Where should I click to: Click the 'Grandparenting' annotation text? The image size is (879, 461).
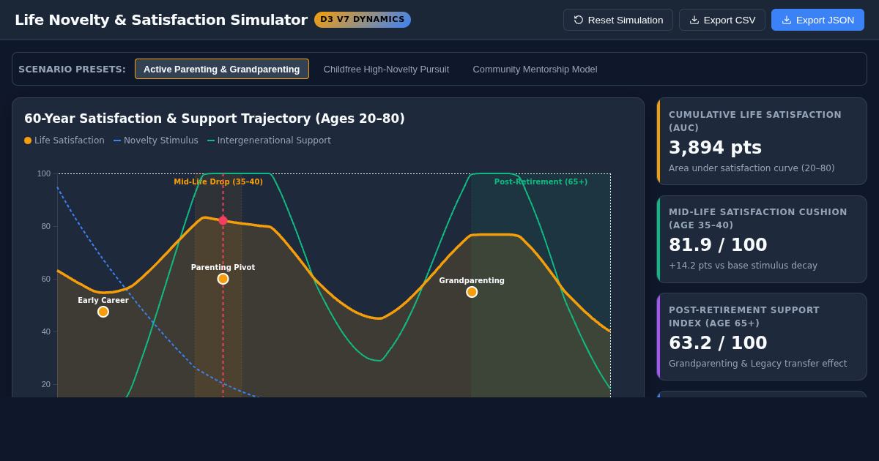472,280
